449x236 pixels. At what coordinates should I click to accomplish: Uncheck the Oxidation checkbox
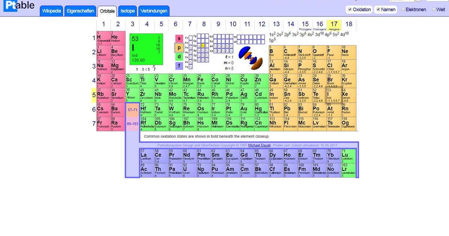point(350,10)
